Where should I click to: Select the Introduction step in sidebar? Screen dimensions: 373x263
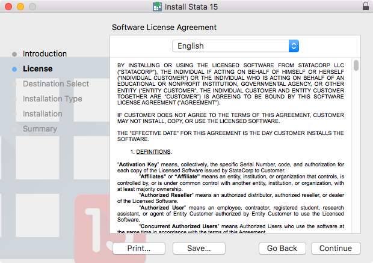point(45,54)
